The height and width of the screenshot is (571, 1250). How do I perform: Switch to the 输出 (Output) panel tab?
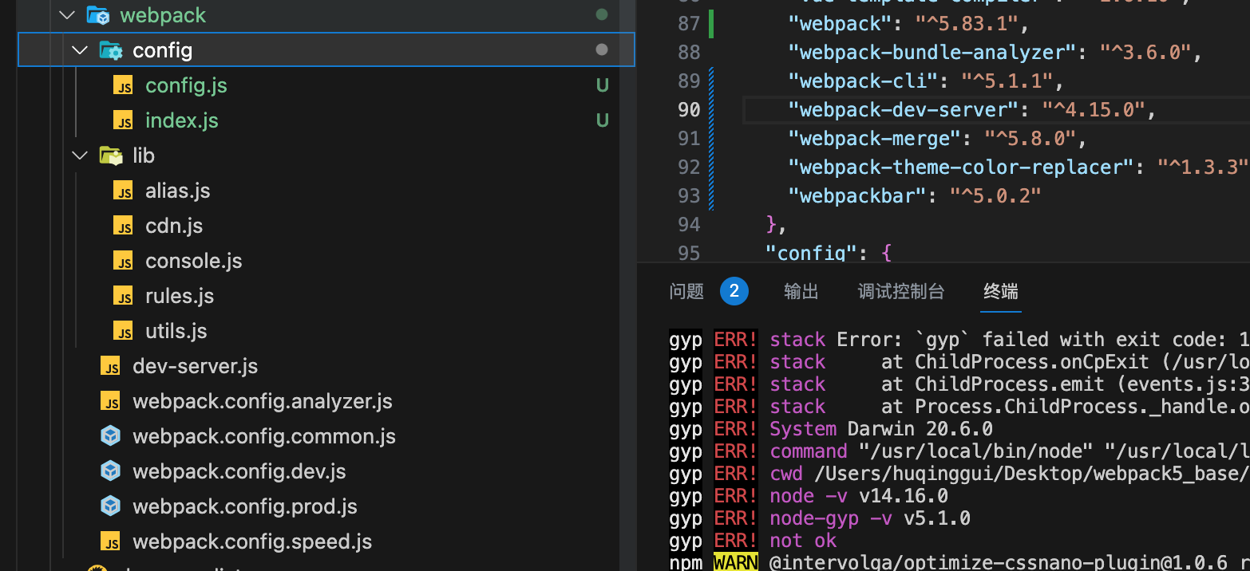click(801, 291)
